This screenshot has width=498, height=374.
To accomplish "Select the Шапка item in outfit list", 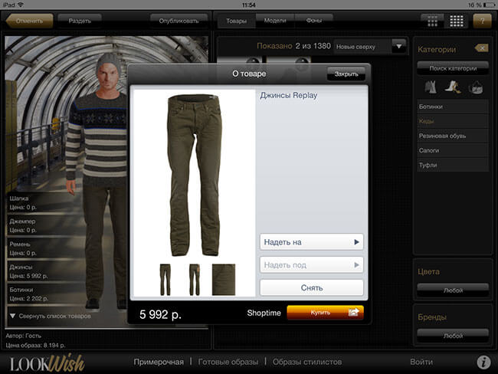I will point(44,203).
